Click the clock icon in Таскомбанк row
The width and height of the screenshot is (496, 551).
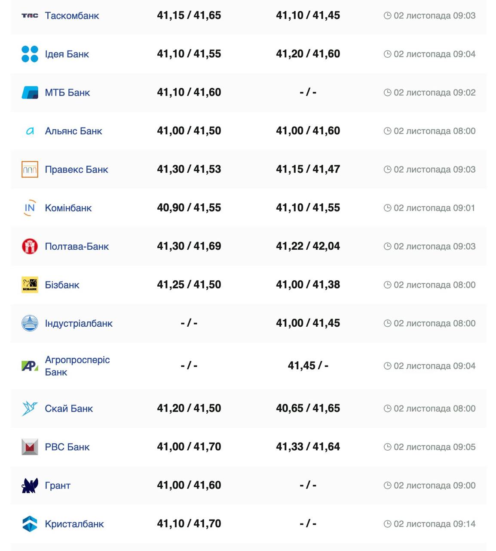tap(387, 15)
